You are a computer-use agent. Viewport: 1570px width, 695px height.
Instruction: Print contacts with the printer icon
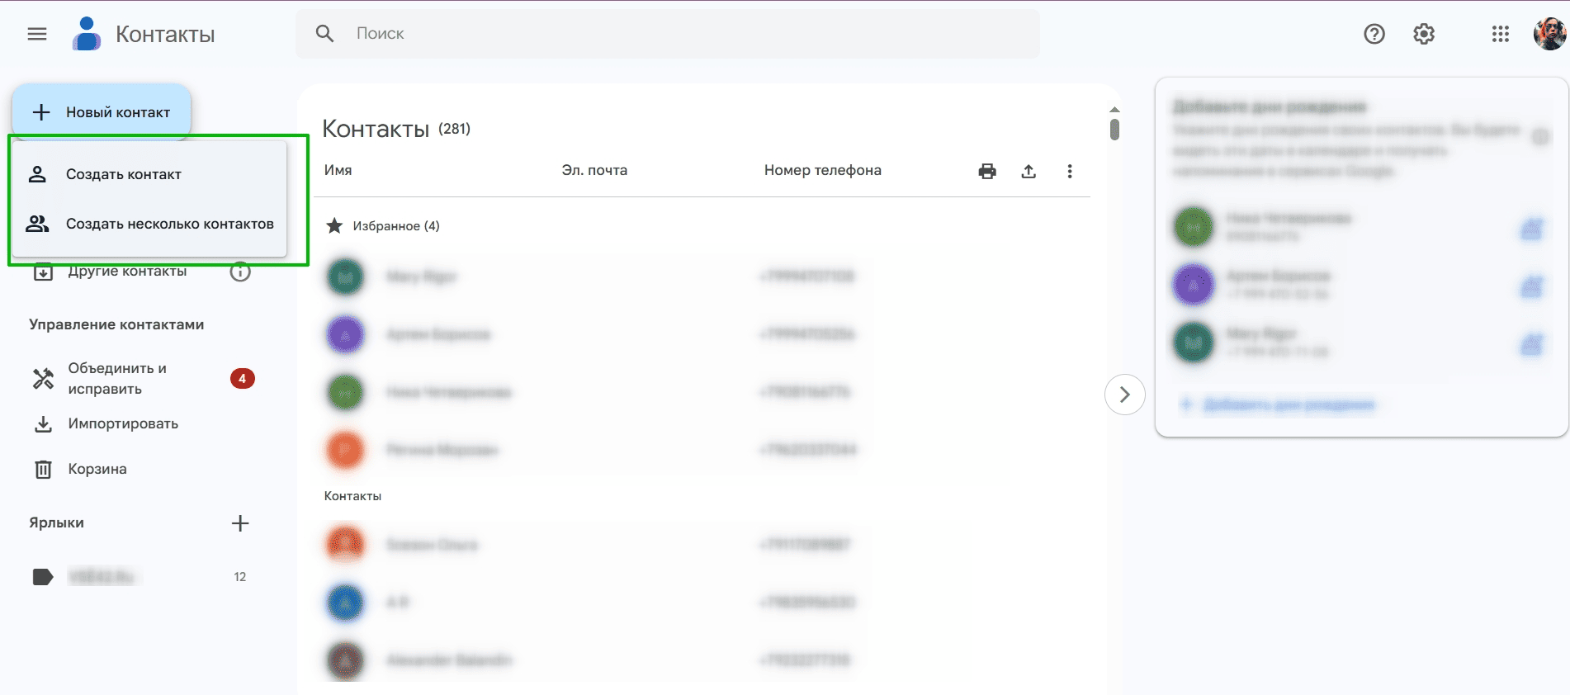tap(987, 171)
